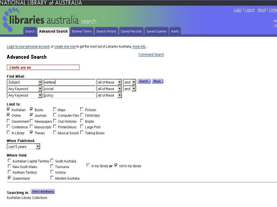Enable the Braille checkbox
Screen dimensions: 277x207
click(x=82, y=121)
